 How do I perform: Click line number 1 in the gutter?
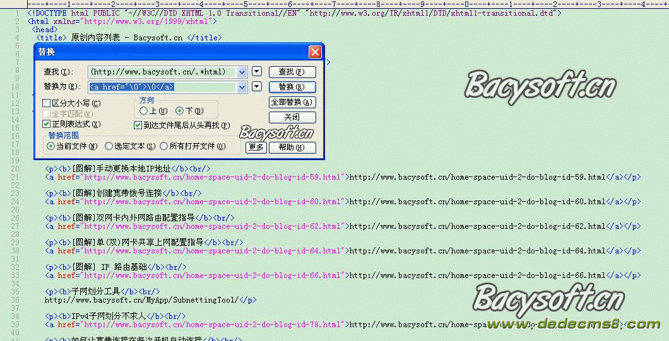coord(17,13)
